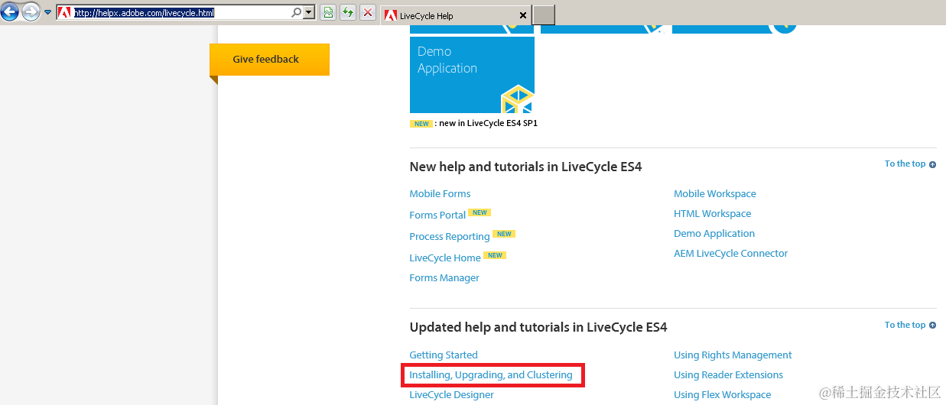Stop loading with the red X icon

point(368,12)
